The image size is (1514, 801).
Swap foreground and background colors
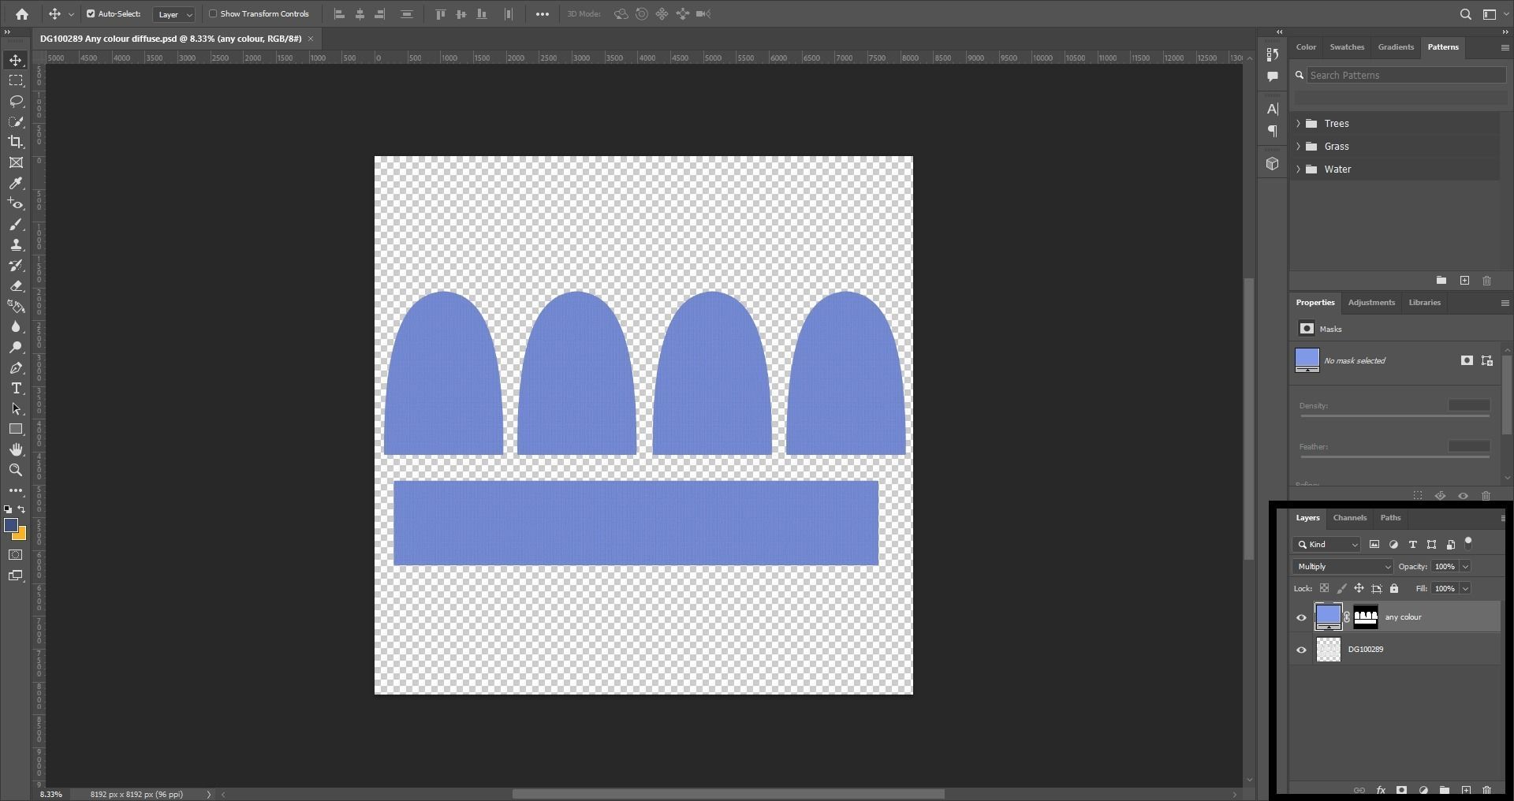(21, 509)
